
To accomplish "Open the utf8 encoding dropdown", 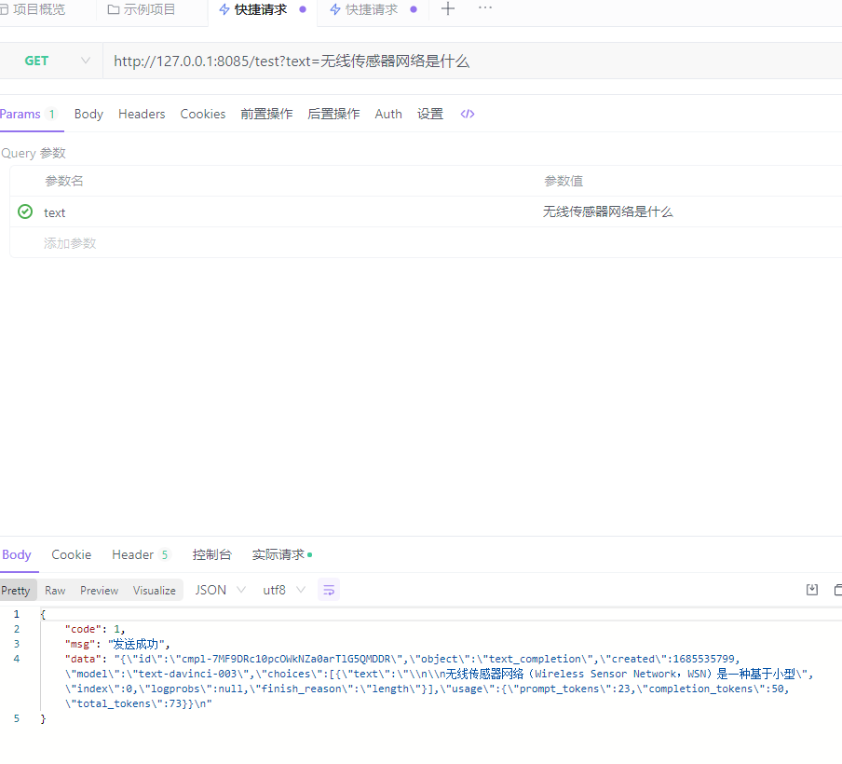I will (x=284, y=590).
